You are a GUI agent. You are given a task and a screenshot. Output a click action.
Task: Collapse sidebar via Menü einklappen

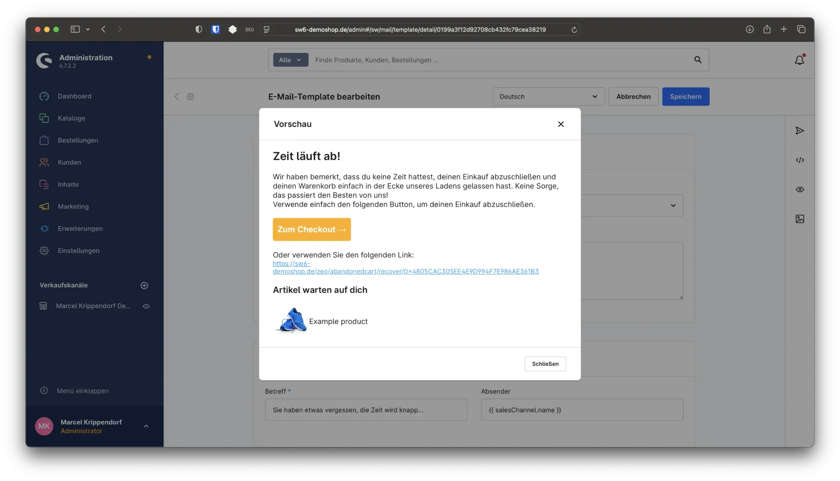coord(83,391)
